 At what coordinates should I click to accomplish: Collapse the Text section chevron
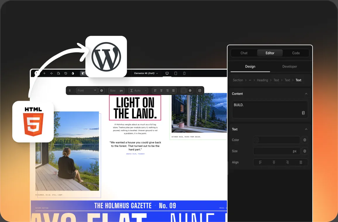tap(306, 129)
